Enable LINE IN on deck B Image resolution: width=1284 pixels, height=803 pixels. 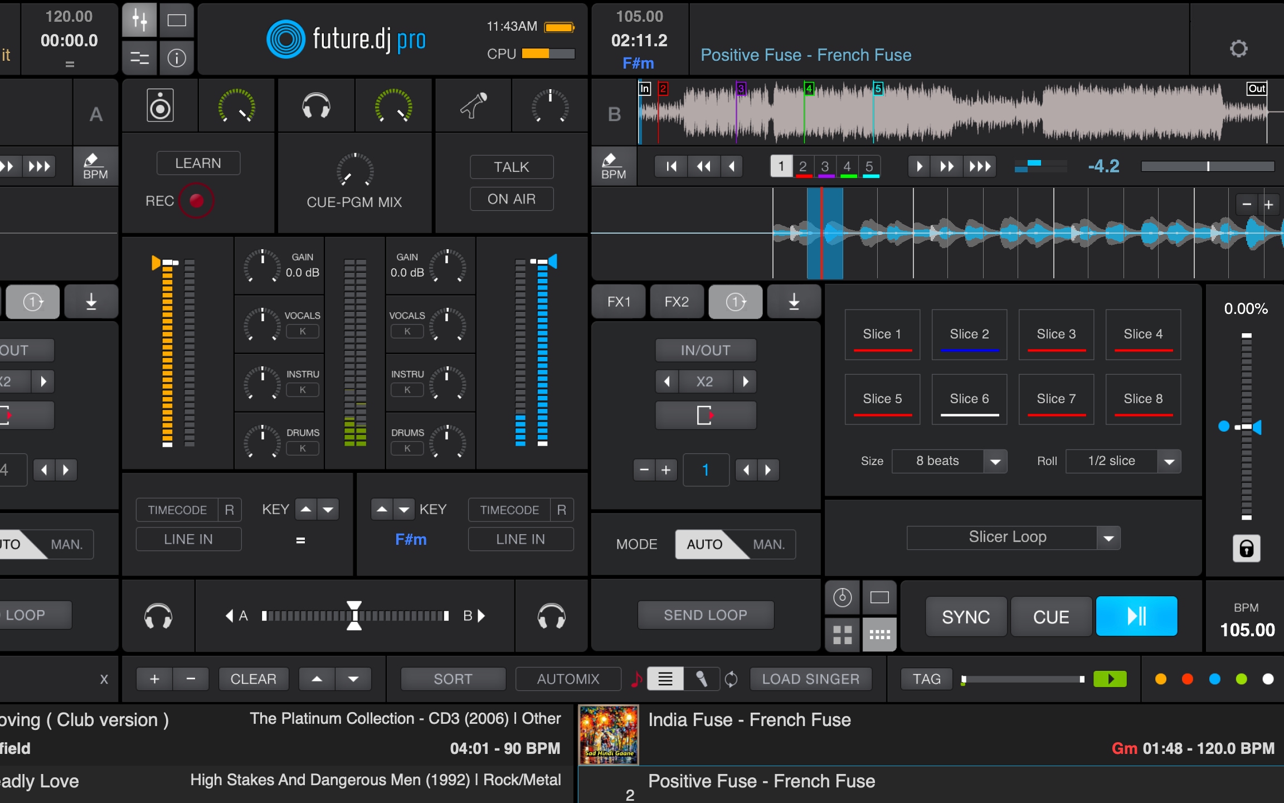pos(521,539)
